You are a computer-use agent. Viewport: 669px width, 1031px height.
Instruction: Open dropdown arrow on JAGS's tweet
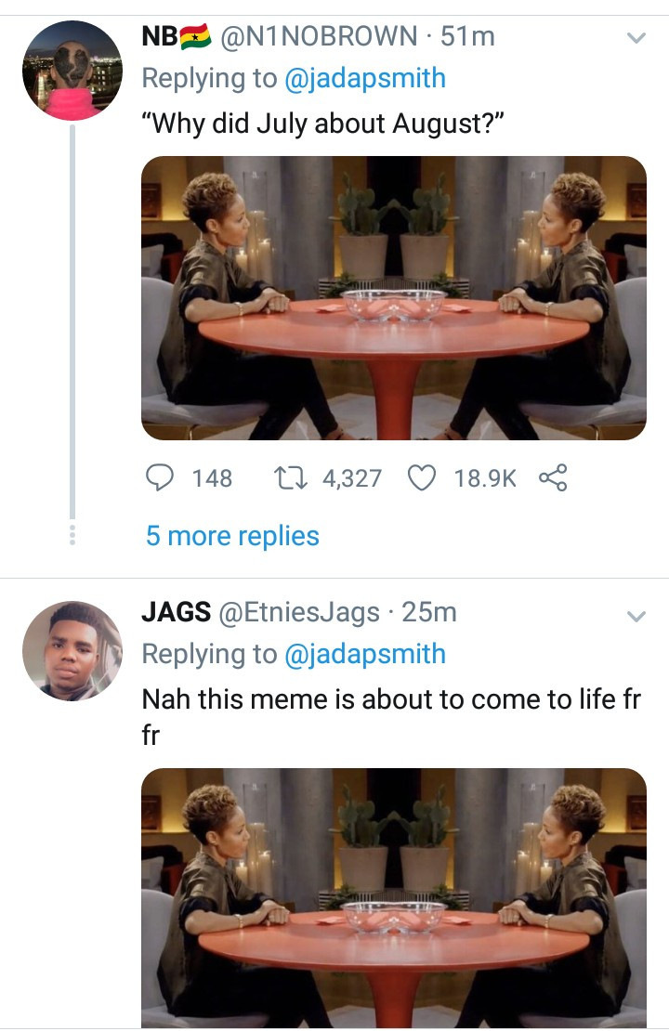(x=636, y=616)
